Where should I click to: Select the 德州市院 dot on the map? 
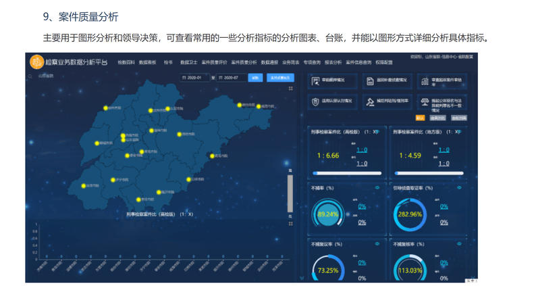pos(105,108)
